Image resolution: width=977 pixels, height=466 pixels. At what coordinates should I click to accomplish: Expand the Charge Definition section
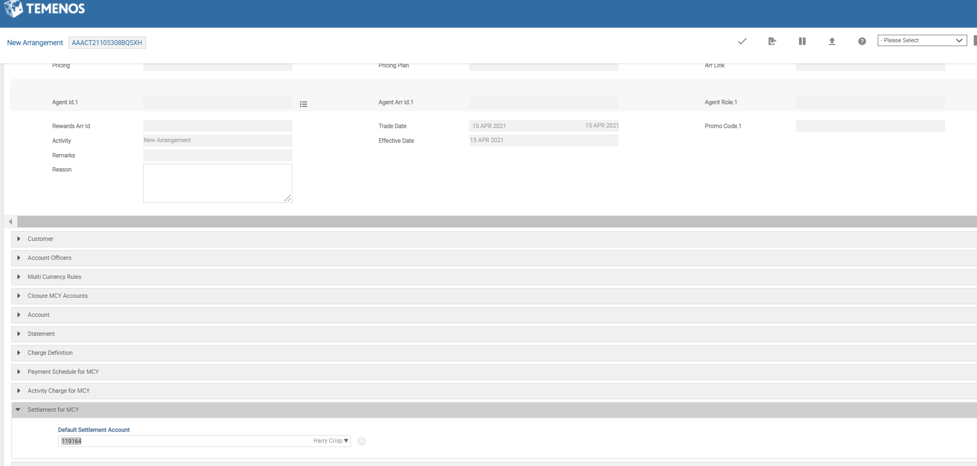tap(50, 353)
